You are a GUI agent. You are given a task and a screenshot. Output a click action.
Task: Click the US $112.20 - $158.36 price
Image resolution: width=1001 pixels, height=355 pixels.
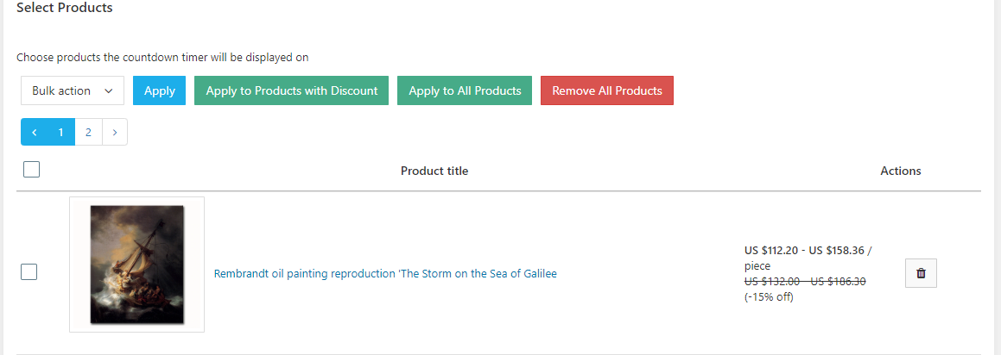pos(808,251)
